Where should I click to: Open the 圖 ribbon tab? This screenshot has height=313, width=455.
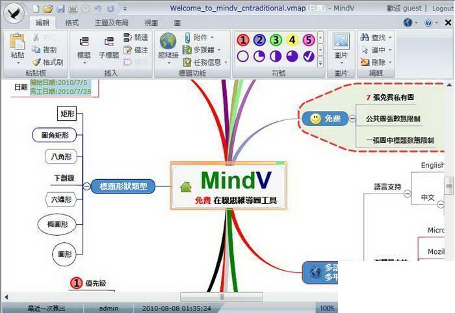(x=177, y=23)
